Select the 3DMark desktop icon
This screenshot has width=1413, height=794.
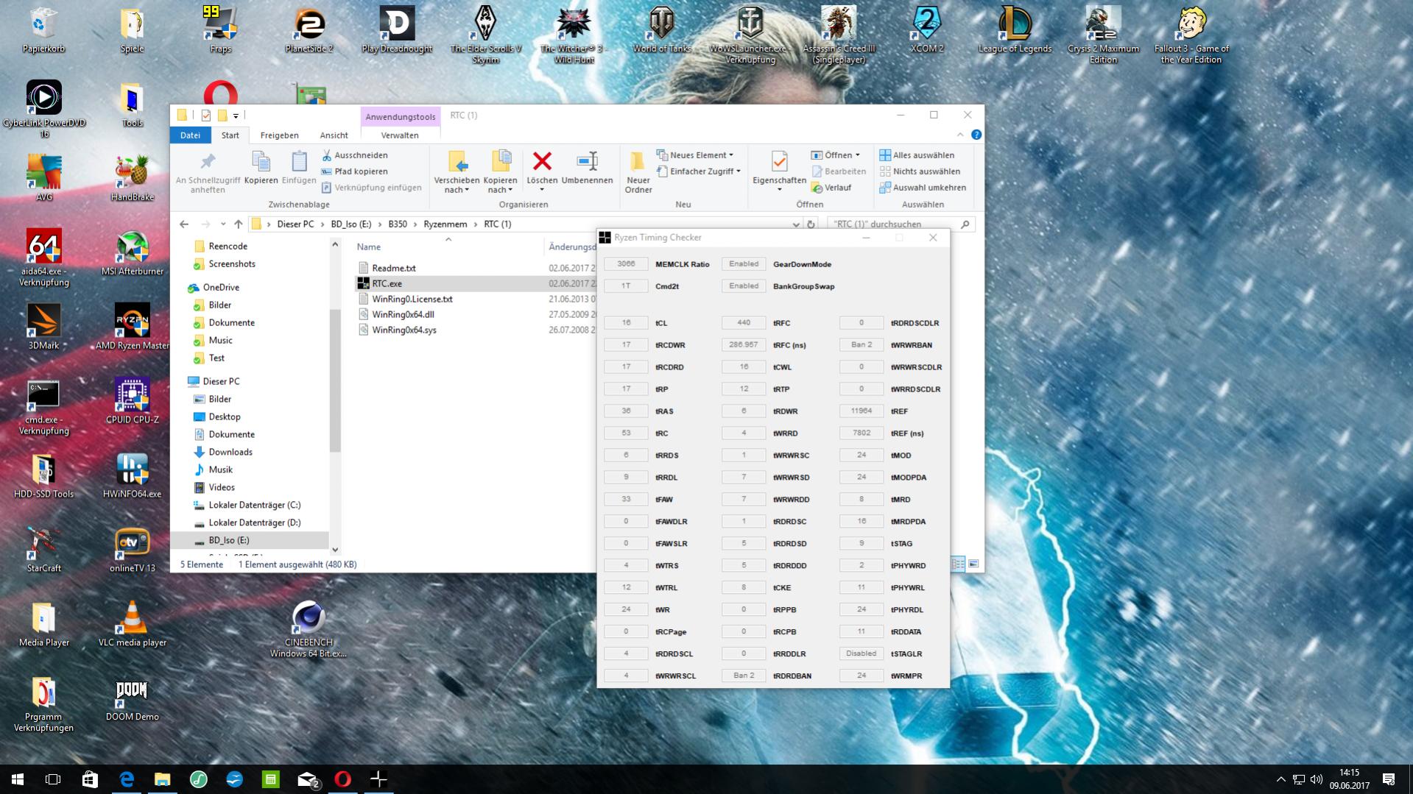44,326
